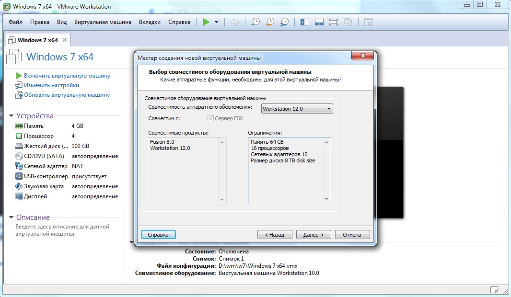The width and height of the screenshot is (511, 297).
Task: Click the 16 процессоров limitation entry
Action: point(270,148)
